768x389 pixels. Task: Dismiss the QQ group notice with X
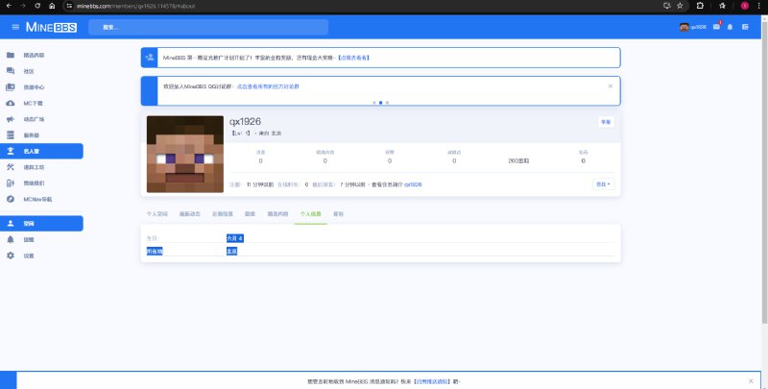(611, 85)
